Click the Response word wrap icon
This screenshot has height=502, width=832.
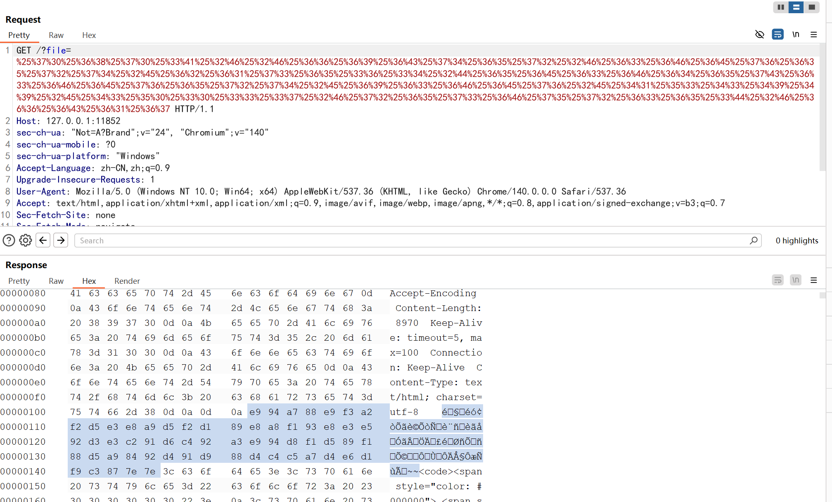point(777,280)
